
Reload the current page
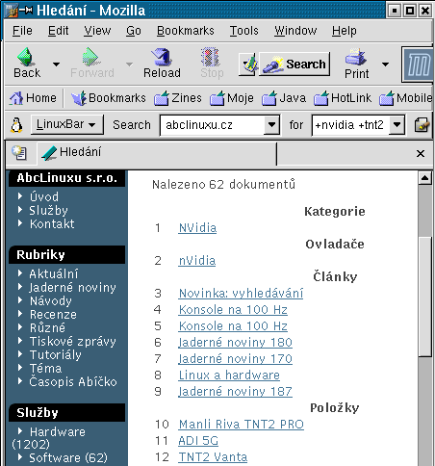coord(162,63)
